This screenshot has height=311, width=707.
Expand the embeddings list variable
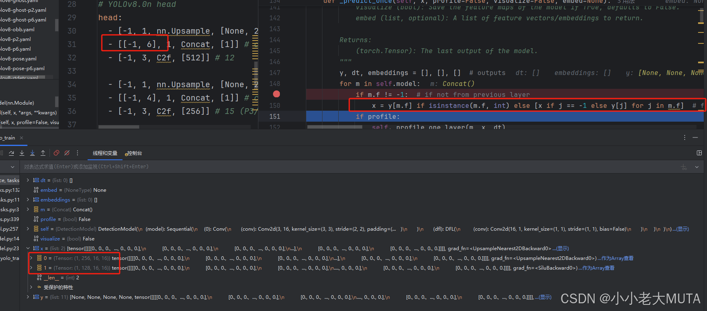click(28, 199)
